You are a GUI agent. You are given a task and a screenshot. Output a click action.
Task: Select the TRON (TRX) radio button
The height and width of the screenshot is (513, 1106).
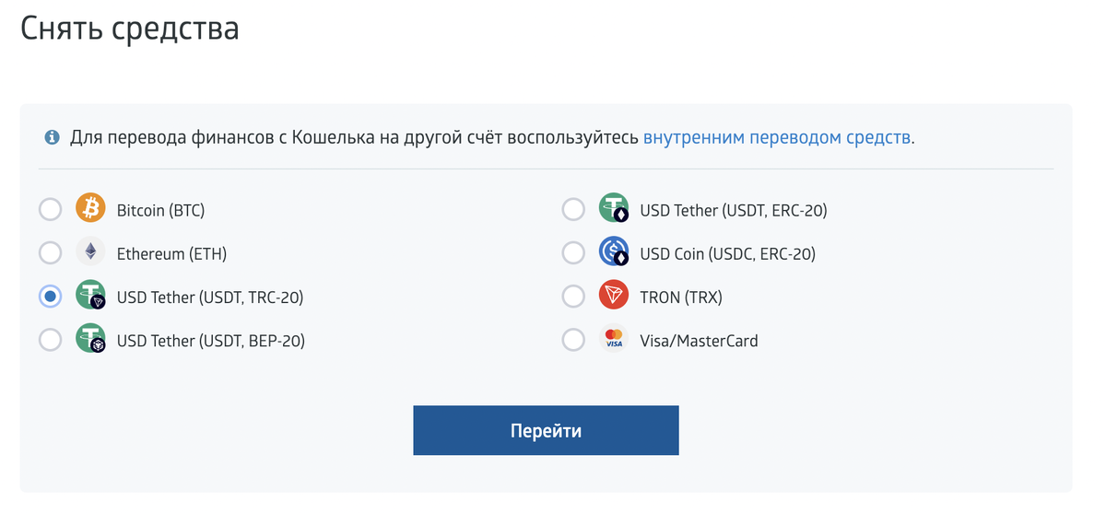click(573, 297)
